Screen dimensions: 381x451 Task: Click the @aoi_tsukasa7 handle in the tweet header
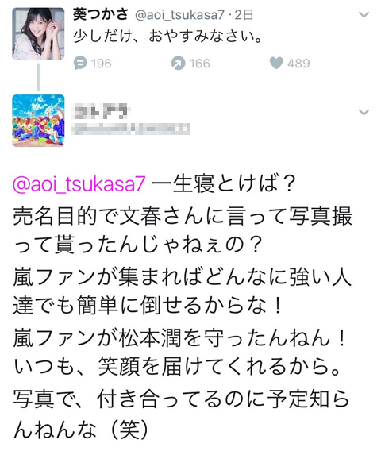coord(179,15)
